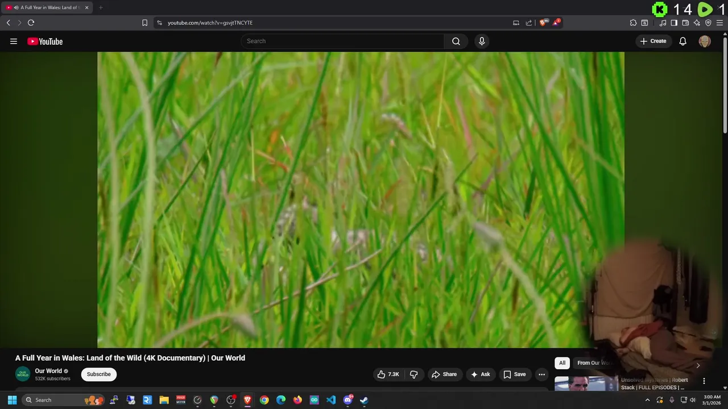Open the Create menu
Screen dimensions: 728x409
coord(653,41)
